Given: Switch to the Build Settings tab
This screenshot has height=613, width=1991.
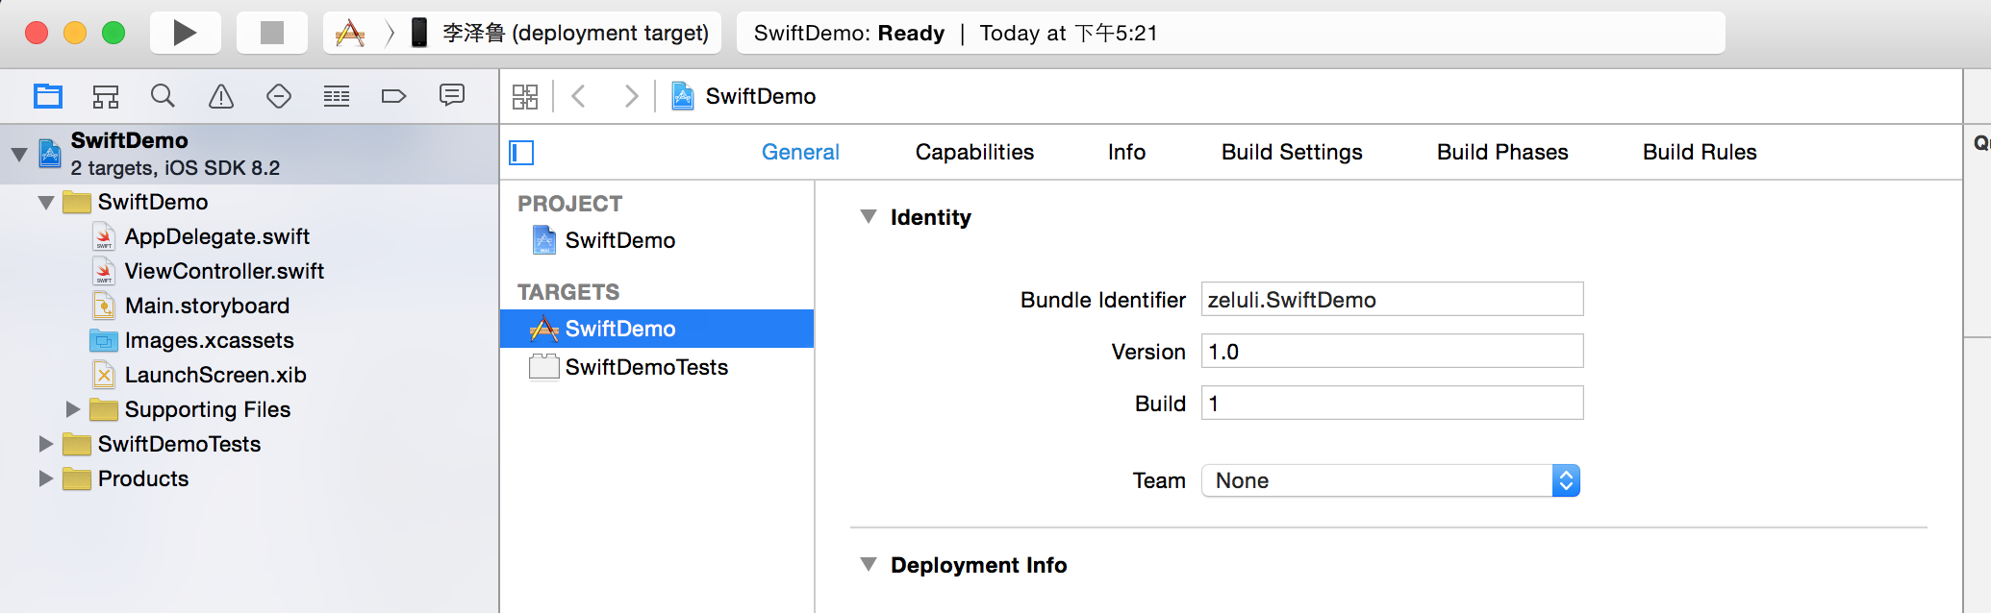Looking at the screenshot, I should [1292, 152].
